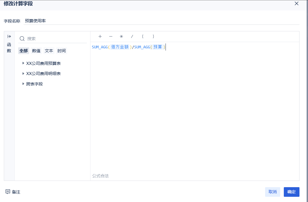The width and height of the screenshot is (308, 202).
Task: Insert the minus operator
Action: coord(111,36)
